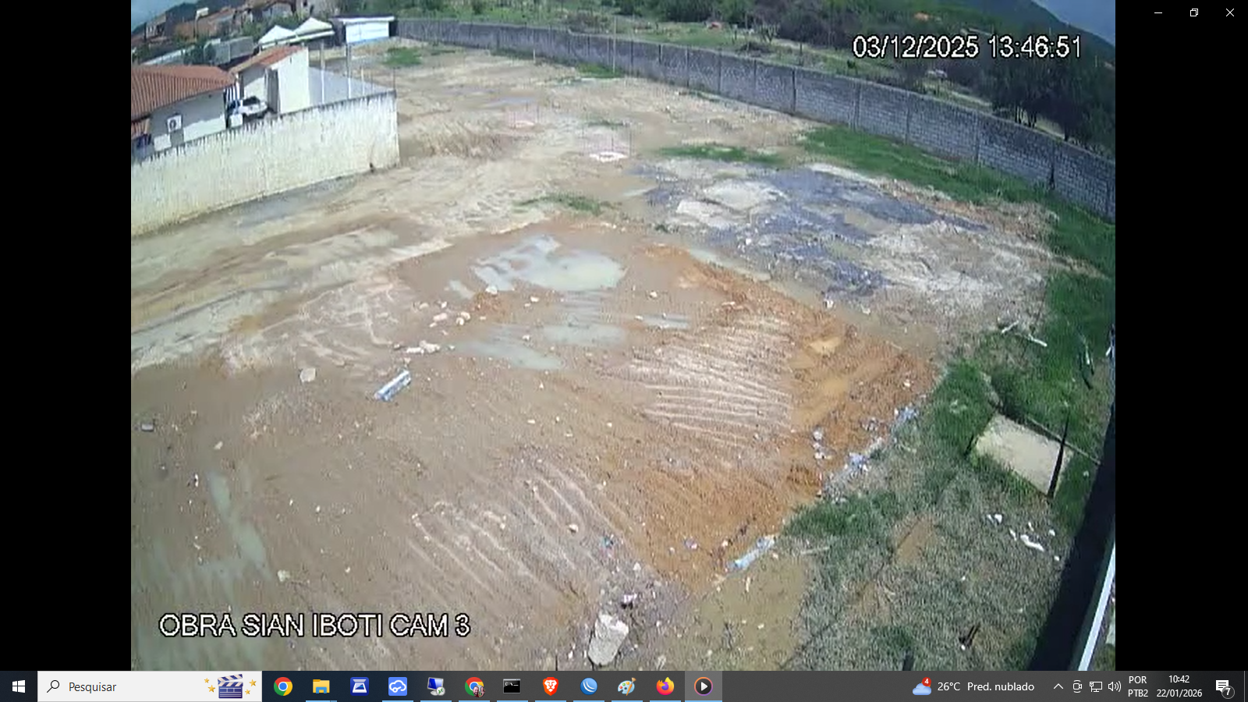
Task: Click the CAM 3 video frame
Action: 622,335
